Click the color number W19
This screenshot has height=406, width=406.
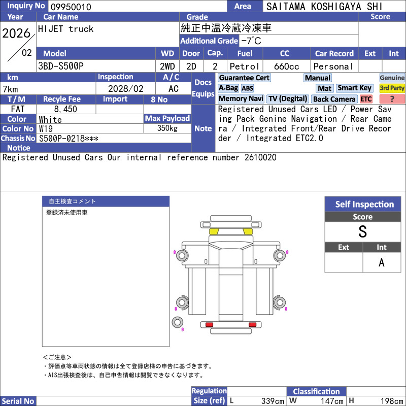[46, 129]
